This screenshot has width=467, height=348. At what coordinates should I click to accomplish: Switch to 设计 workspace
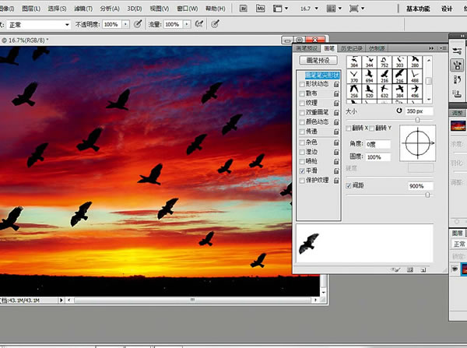(x=447, y=9)
